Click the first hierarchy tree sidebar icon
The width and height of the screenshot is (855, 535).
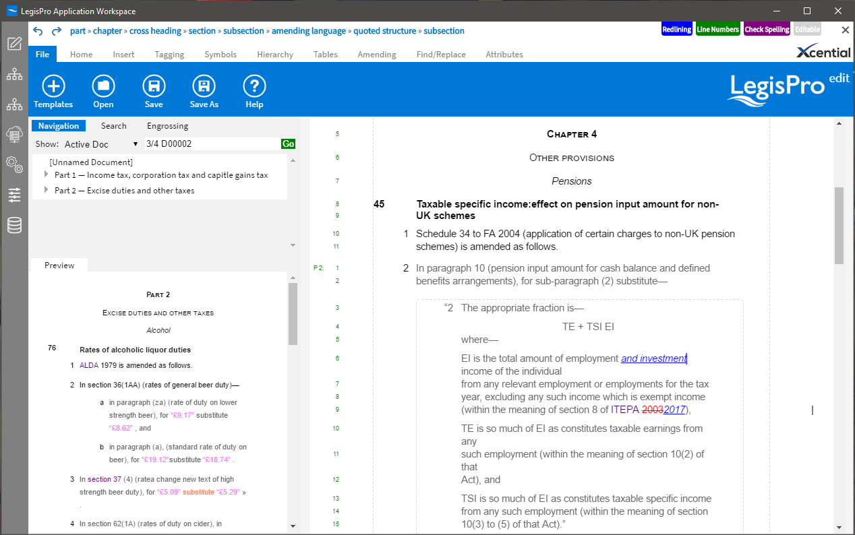(14, 74)
